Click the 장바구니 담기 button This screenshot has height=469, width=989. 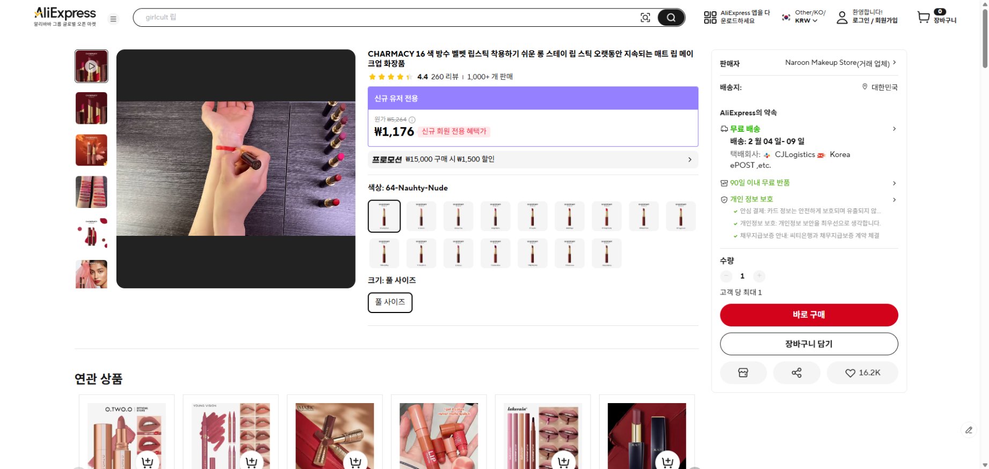809,344
